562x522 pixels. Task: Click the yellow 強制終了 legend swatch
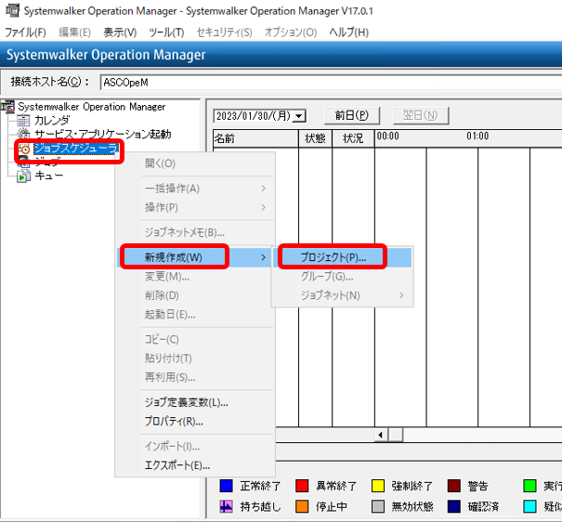pyautogui.click(x=378, y=486)
